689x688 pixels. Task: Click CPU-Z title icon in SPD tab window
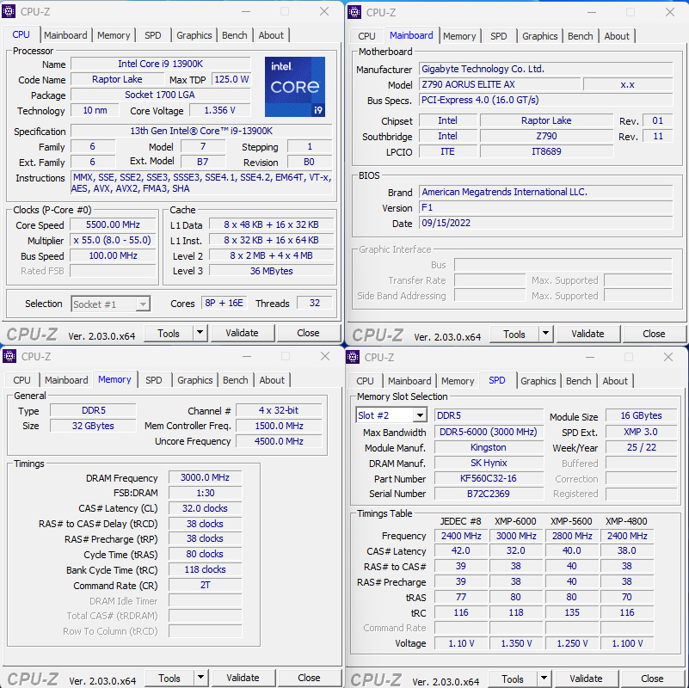[354, 357]
